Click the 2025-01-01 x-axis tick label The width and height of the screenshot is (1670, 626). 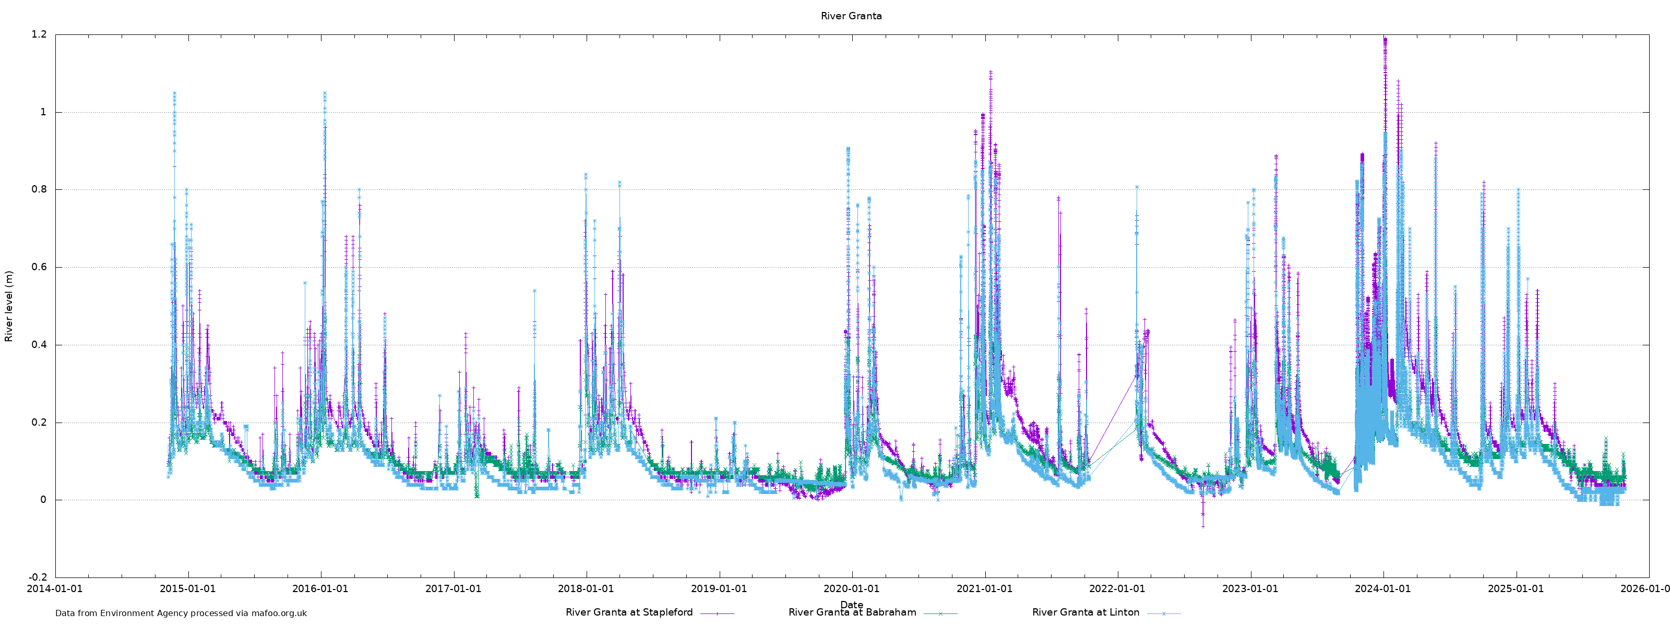pyautogui.click(x=1516, y=589)
